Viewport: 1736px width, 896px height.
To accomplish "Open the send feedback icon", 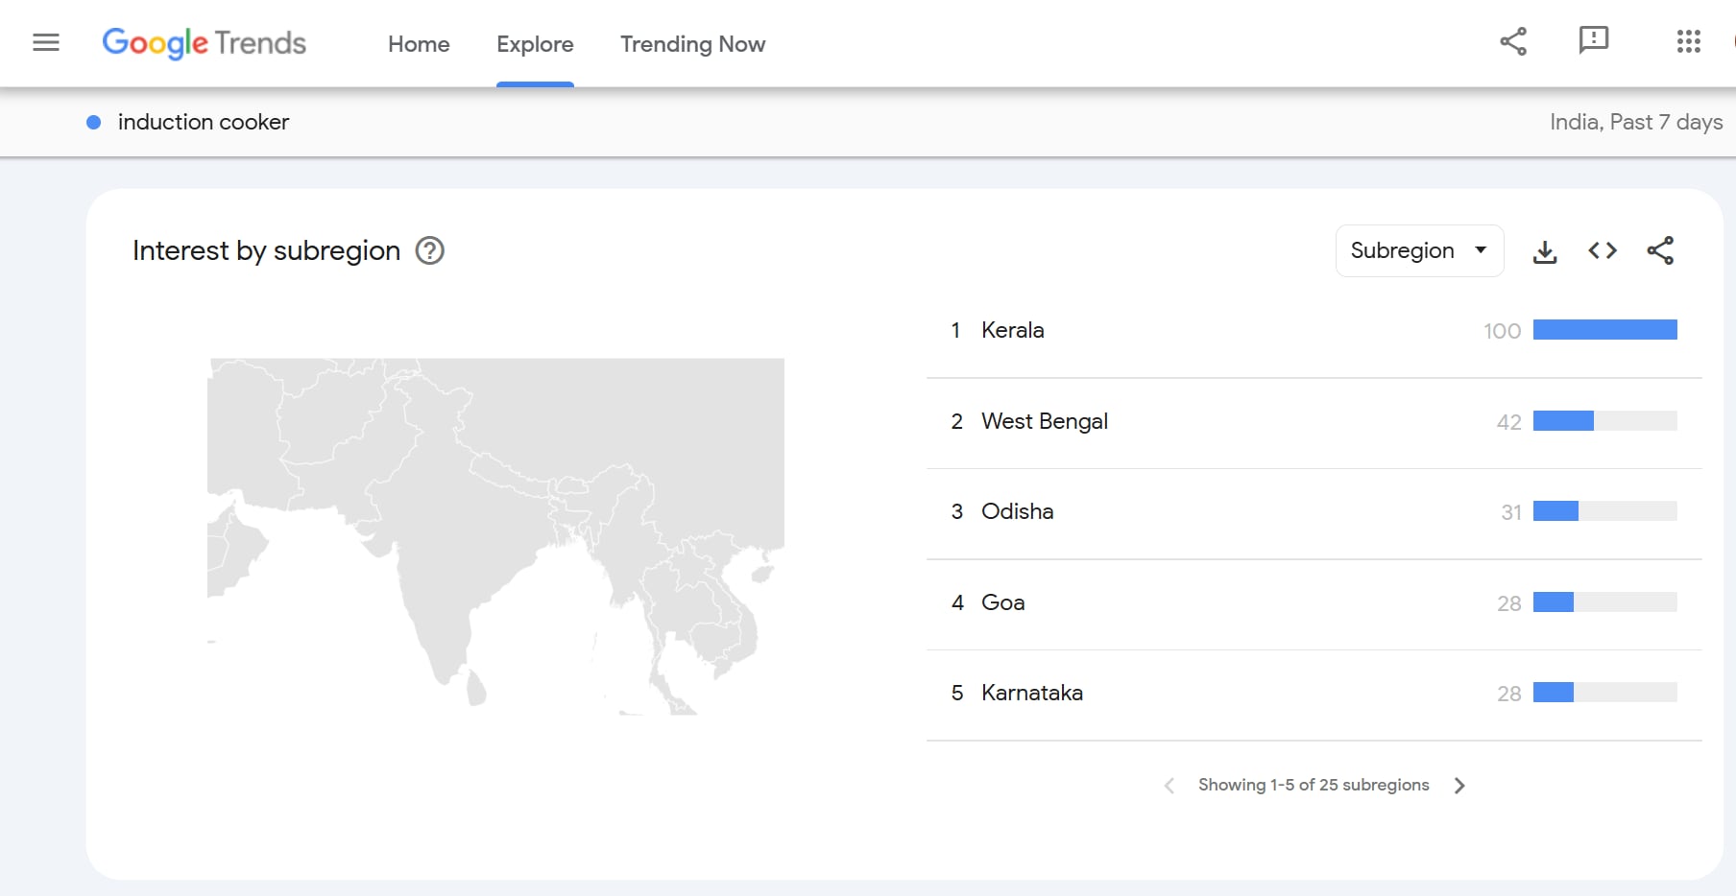I will (x=1593, y=40).
